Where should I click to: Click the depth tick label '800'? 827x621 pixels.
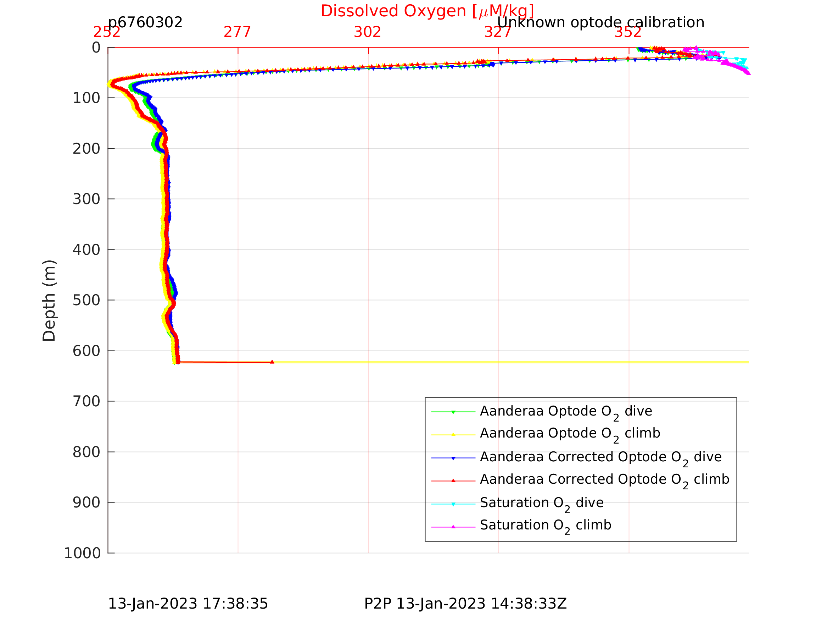pyautogui.click(x=86, y=452)
